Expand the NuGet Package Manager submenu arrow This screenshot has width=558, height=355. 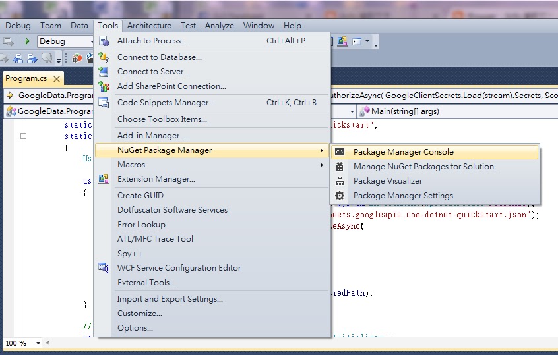point(322,150)
